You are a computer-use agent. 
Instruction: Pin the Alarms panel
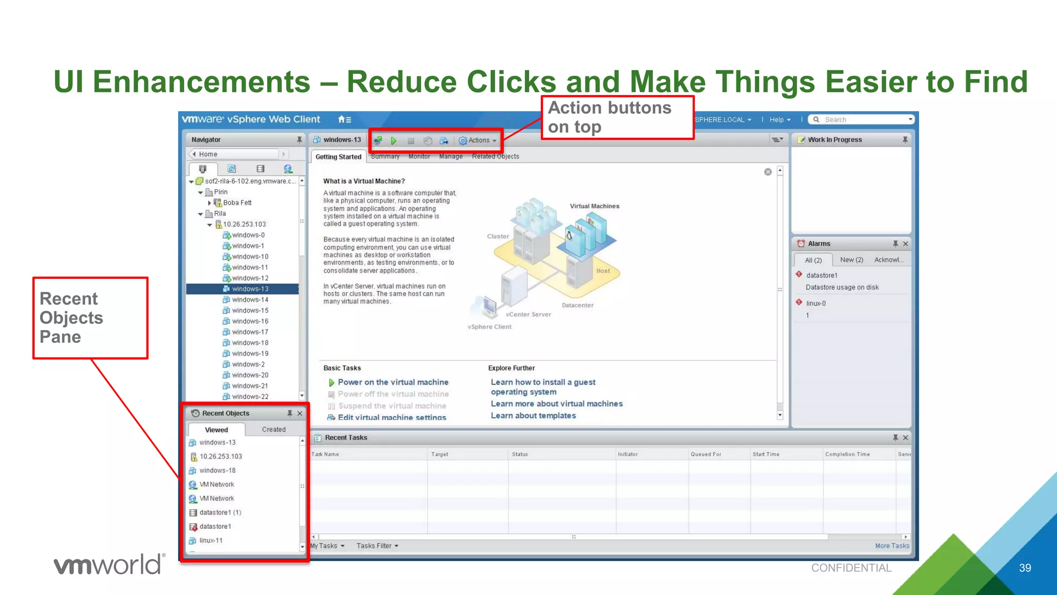pyautogui.click(x=895, y=244)
